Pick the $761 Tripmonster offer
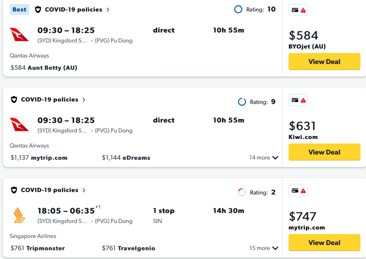Viewport: 366px width, 259px height. tap(38, 248)
